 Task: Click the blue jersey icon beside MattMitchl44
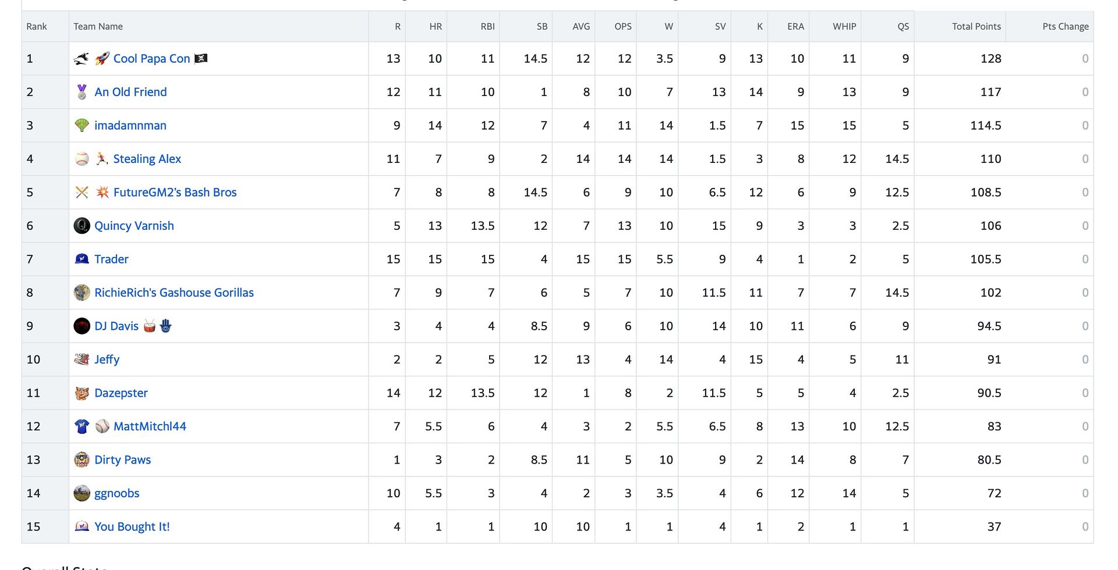tap(82, 426)
